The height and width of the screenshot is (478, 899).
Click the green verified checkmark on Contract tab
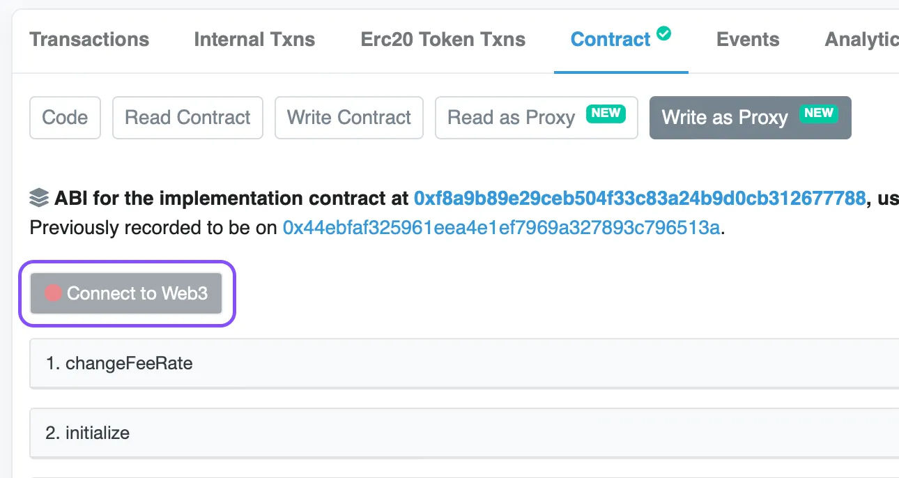664,33
